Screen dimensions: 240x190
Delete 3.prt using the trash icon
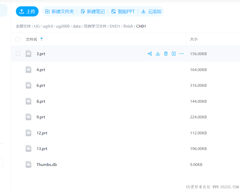(166, 54)
